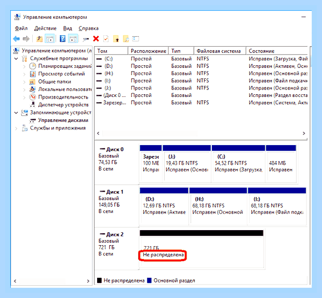Open the Файл menu
This screenshot has height=298, width=322.
point(21,29)
